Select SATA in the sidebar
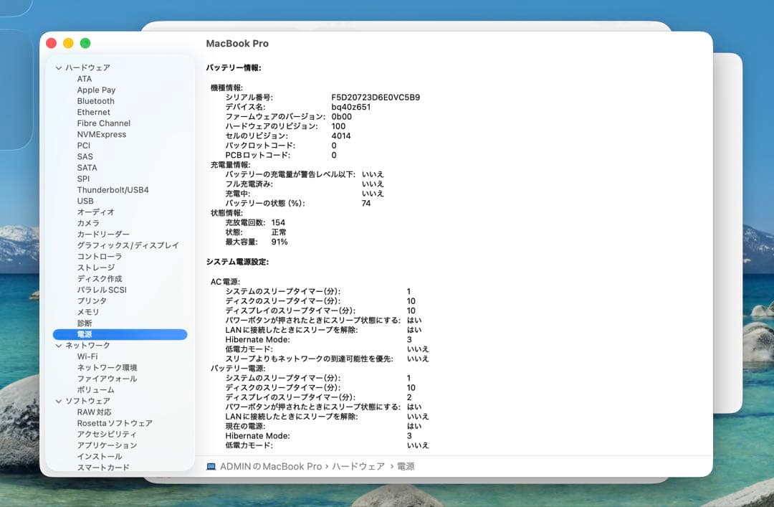The height and width of the screenshot is (507, 774). click(x=87, y=168)
